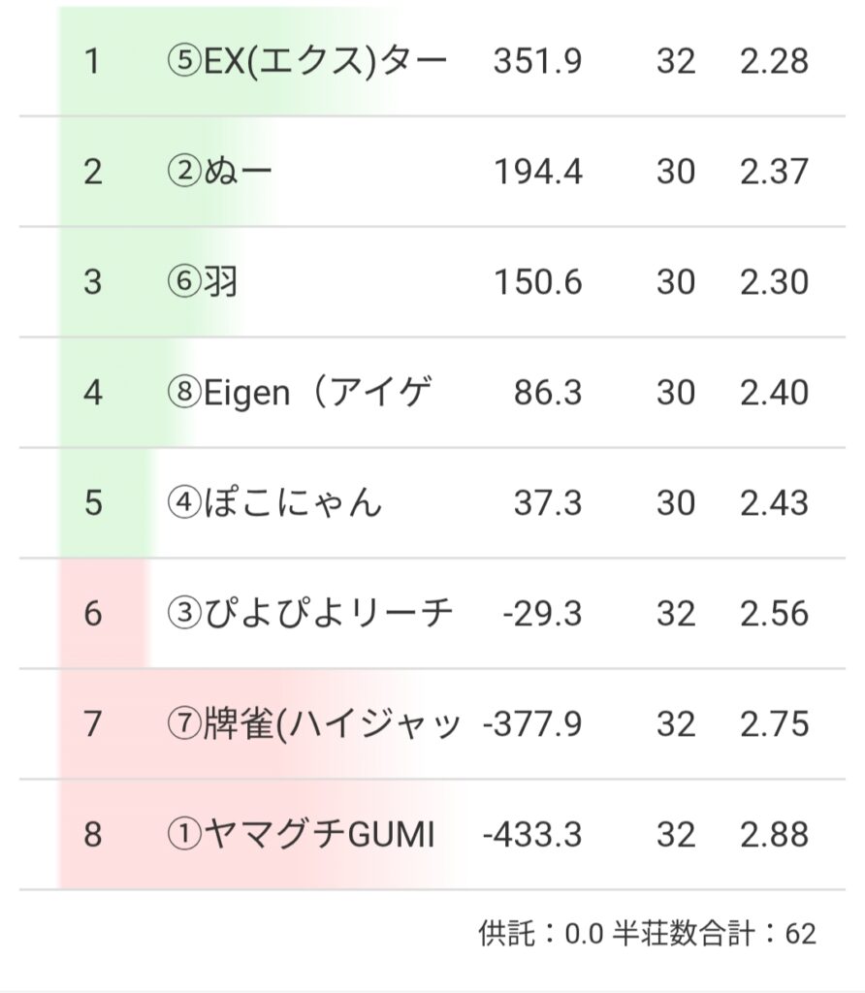Tap rank number 6 in the red row
865x993 pixels.
point(92,615)
